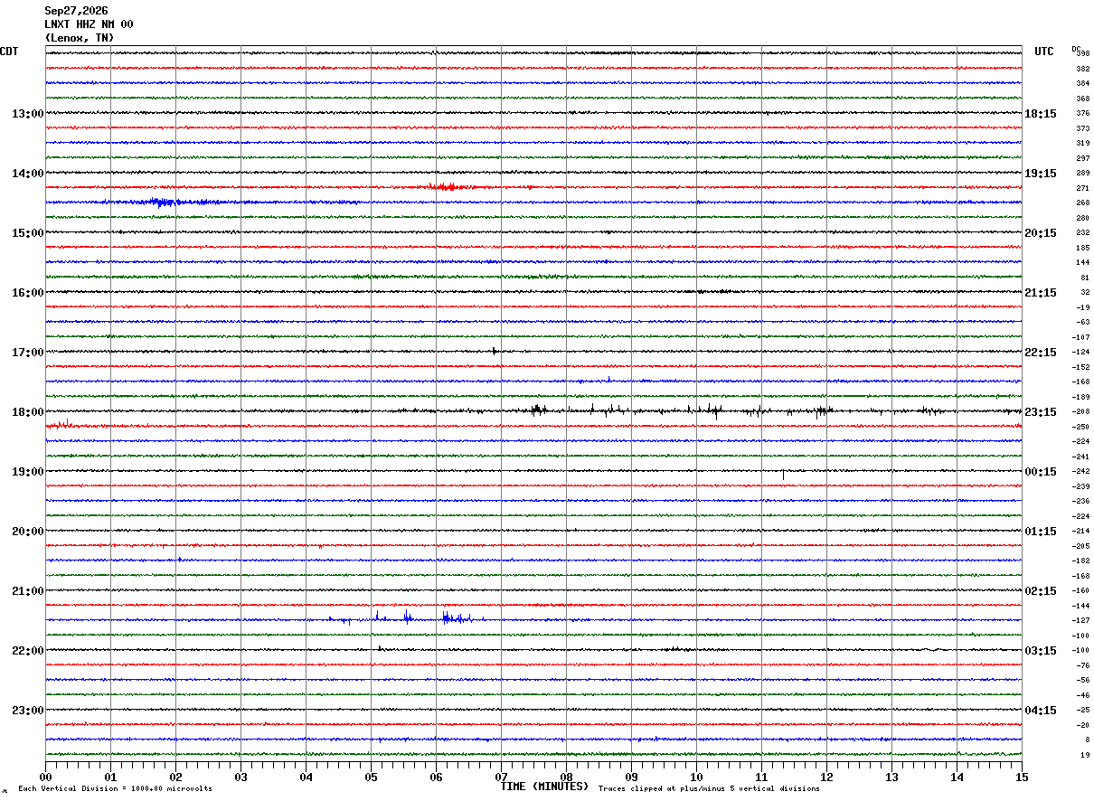Viewport: 1094px width, 801px height.
Task: Click the Sep27,2026 date text
Action: pos(76,11)
